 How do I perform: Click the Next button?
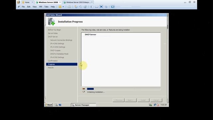tap(130, 100)
